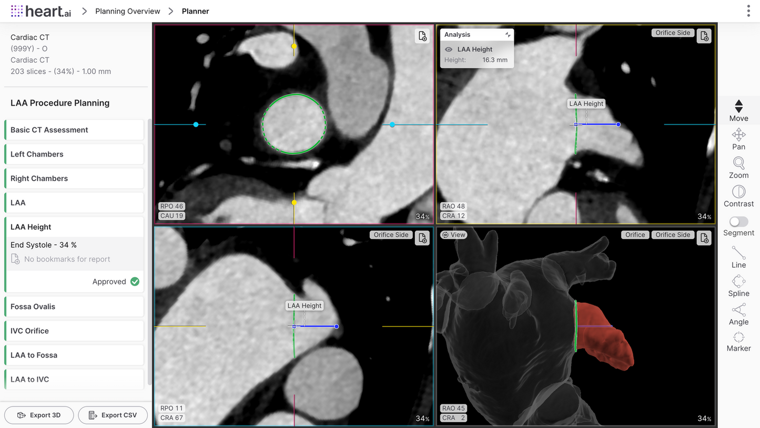Screen dimensions: 760x428
Task: Expand the Left Chambers section
Action: point(74,154)
